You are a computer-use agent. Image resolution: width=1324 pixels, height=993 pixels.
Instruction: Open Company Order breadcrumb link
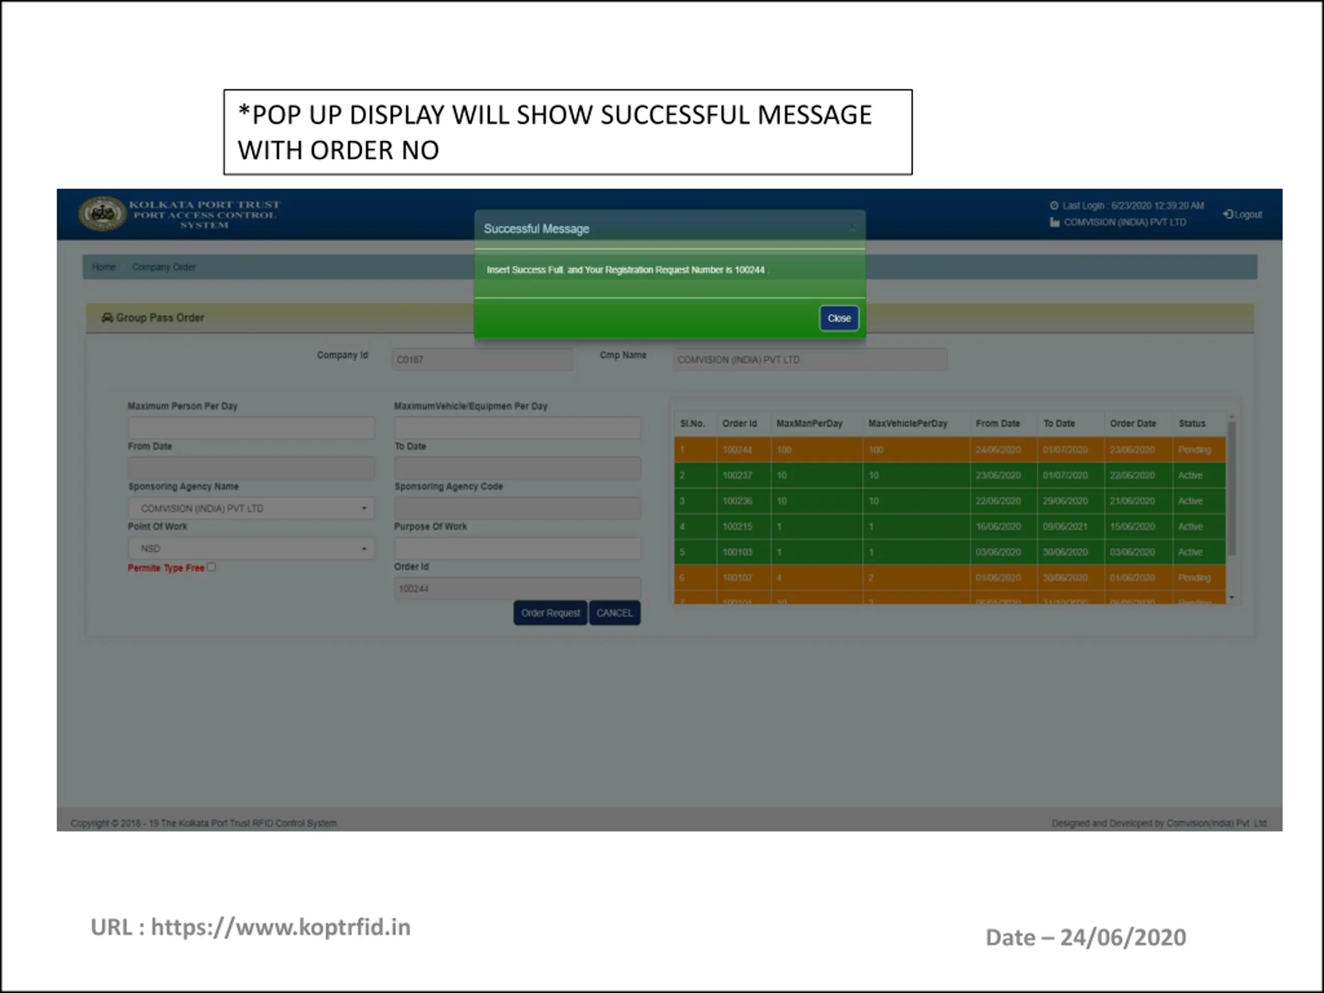point(163,267)
